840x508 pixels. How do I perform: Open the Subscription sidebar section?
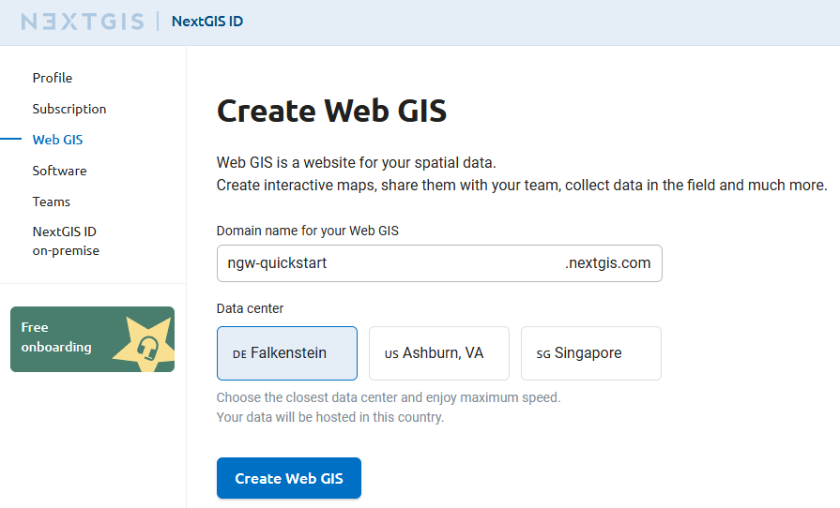(x=69, y=109)
